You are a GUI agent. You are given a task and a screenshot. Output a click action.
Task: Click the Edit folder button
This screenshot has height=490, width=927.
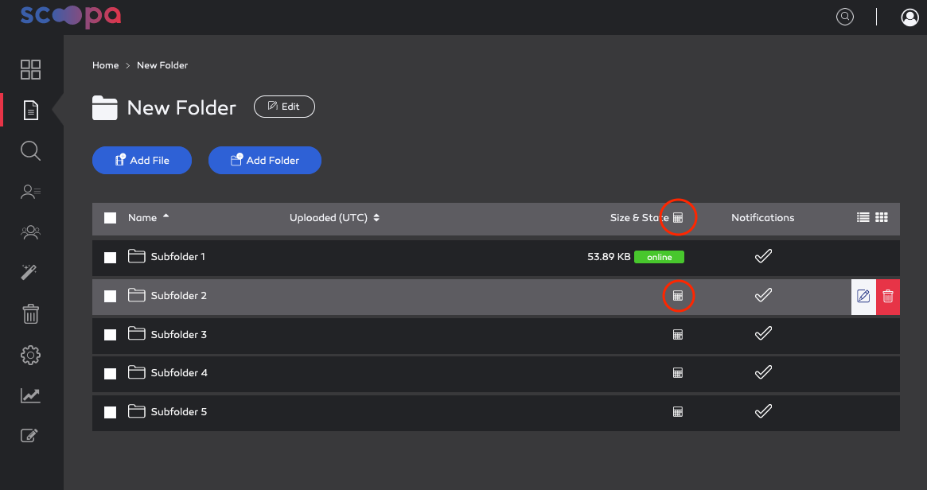284,107
